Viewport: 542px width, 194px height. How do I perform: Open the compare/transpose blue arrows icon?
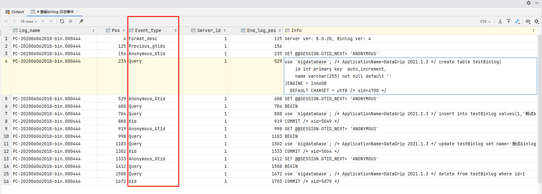[x=517, y=21]
